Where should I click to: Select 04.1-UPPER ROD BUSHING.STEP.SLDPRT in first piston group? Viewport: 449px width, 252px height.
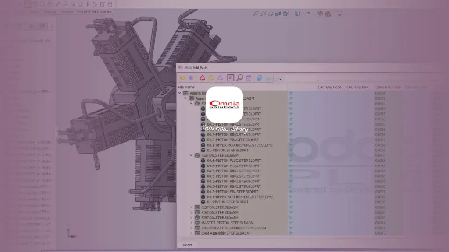tap(241, 145)
